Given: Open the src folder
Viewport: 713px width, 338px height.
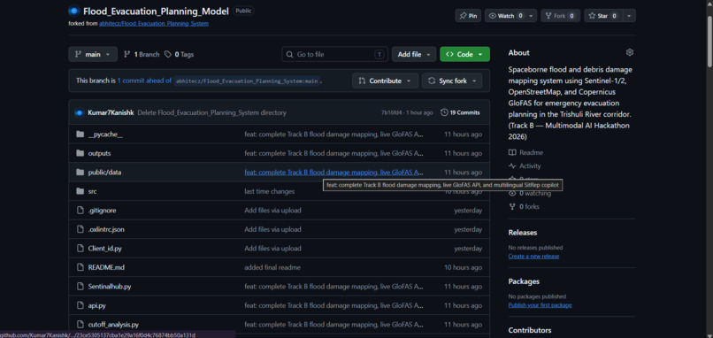Looking at the screenshot, I should click(x=92, y=191).
